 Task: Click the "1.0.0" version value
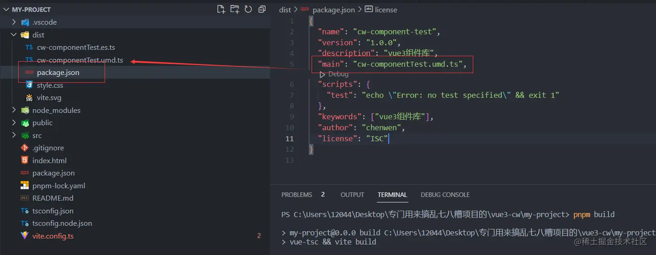(x=381, y=42)
